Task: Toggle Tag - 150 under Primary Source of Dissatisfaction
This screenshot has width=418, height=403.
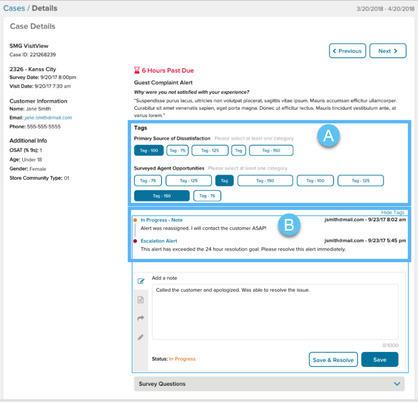Action: tap(271, 150)
